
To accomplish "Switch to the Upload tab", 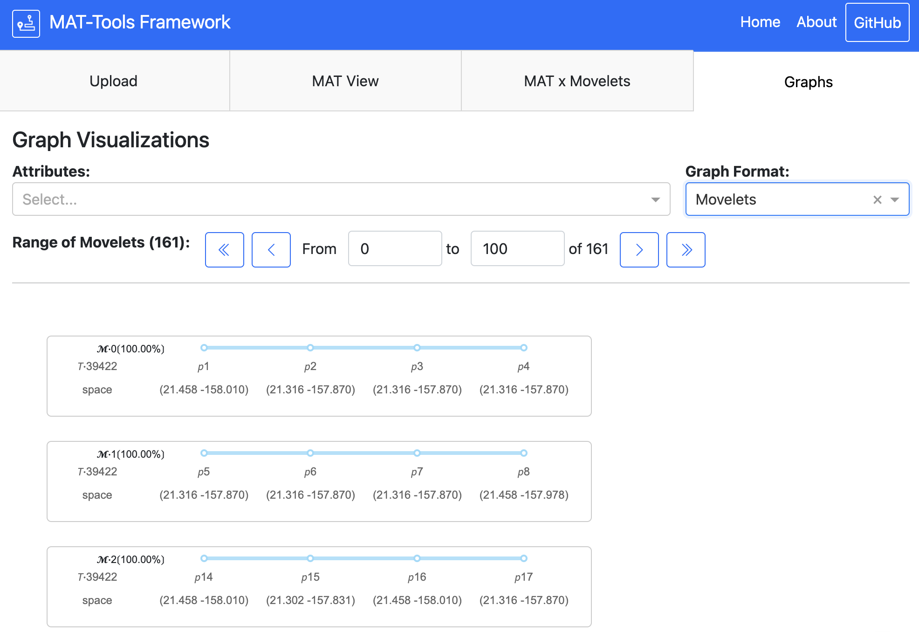I will tap(114, 81).
